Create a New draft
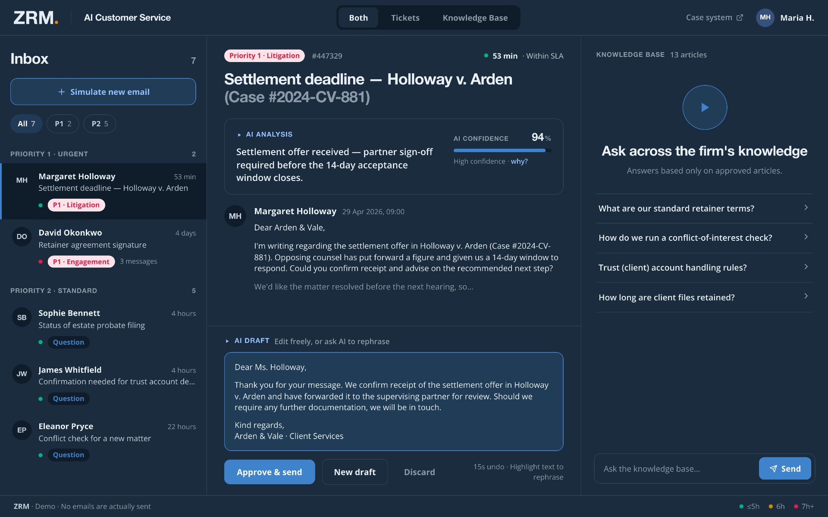Image resolution: width=828 pixels, height=517 pixels. point(355,472)
